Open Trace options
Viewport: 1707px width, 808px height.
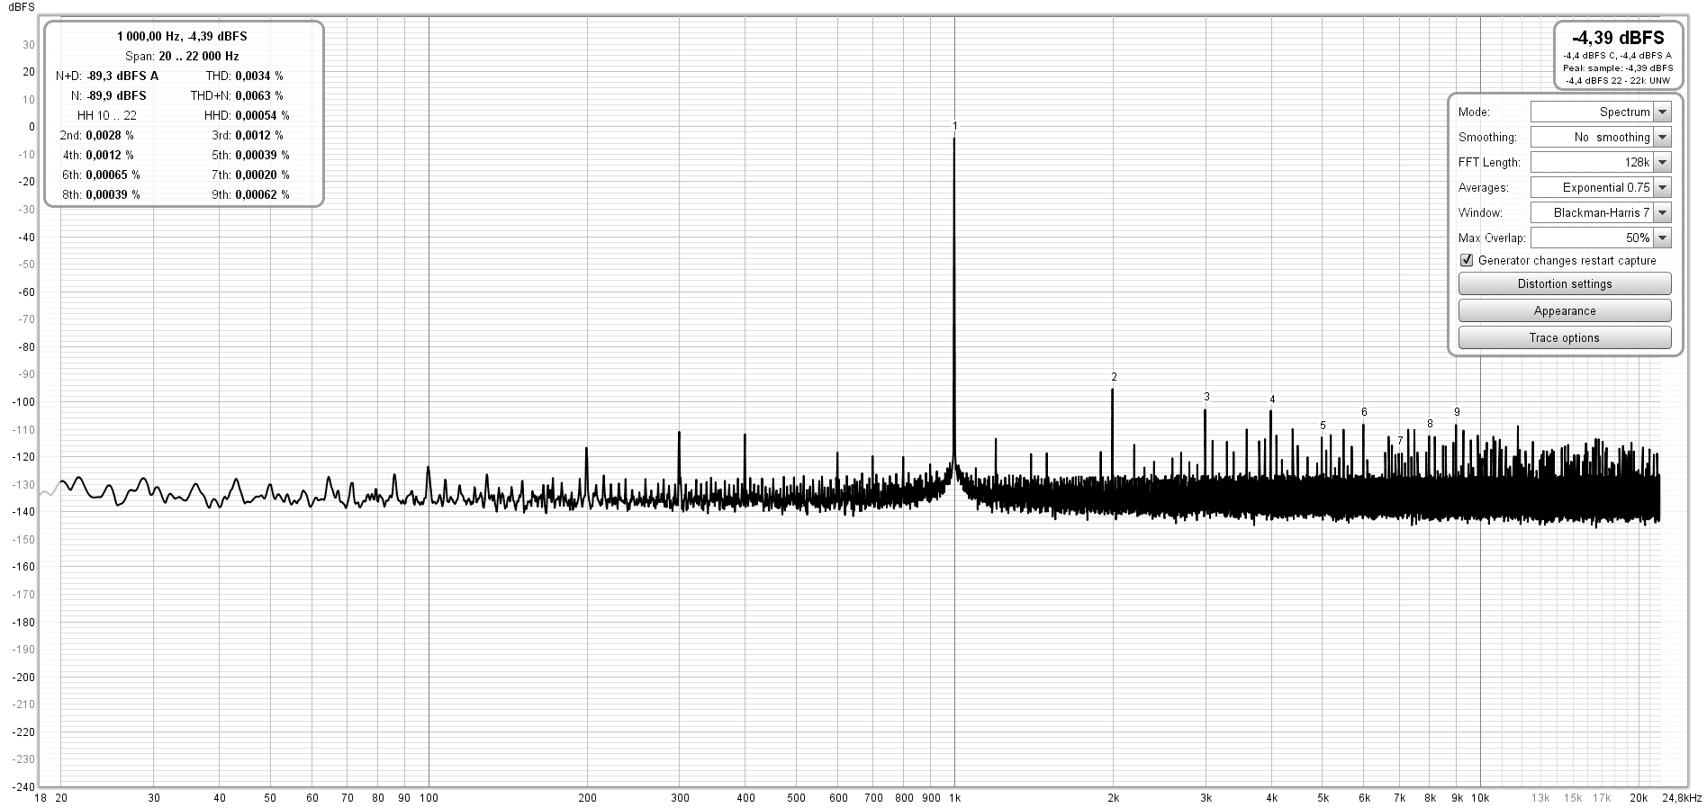click(1564, 338)
